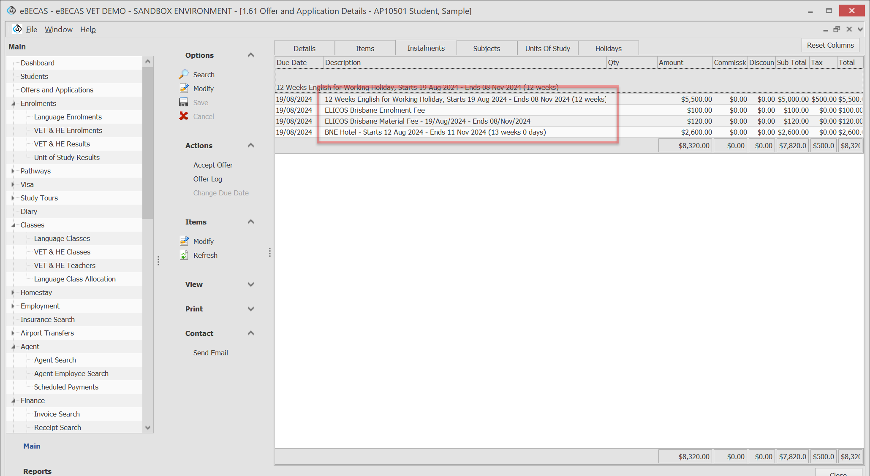The height and width of the screenshot is (476, 870).
Task: Expand the Pathways tree node
Action: point(13,171)
